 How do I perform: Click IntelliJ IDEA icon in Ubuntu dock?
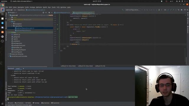click(x=2, y=9)
